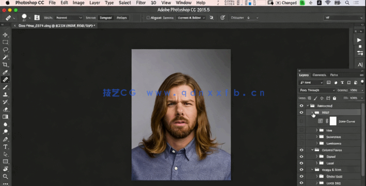Image resolution: width=366 pixels, height=186 pixels.
Task: Select the History Brush tool
Action: click(5, 102)
